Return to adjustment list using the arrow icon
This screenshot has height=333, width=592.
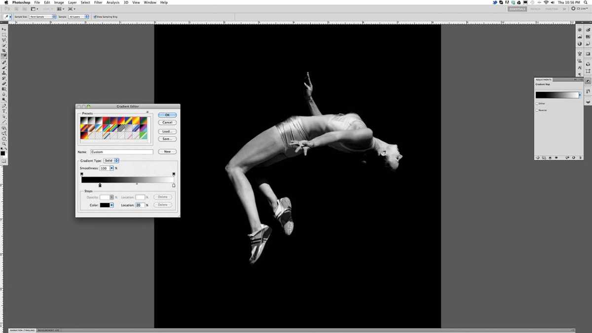click(538, 157)
